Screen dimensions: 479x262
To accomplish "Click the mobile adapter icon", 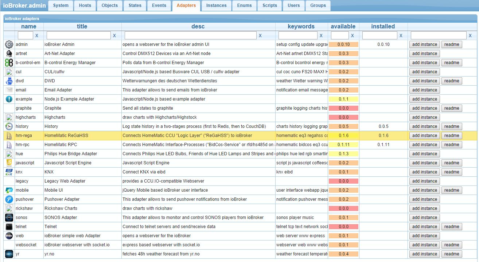I will pyautogui.click(x=9, y=190).
